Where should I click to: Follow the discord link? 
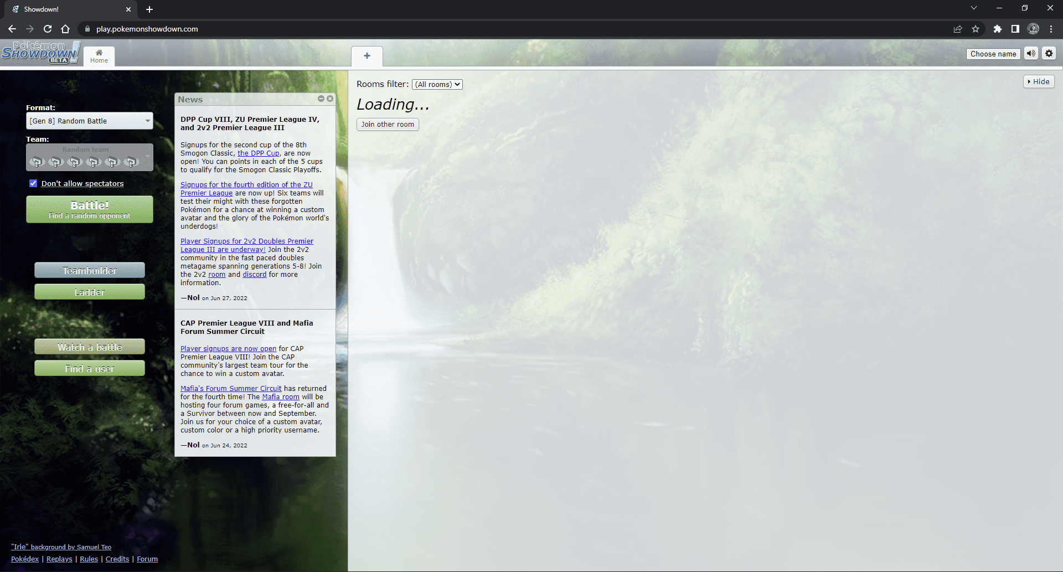(255, 275)
